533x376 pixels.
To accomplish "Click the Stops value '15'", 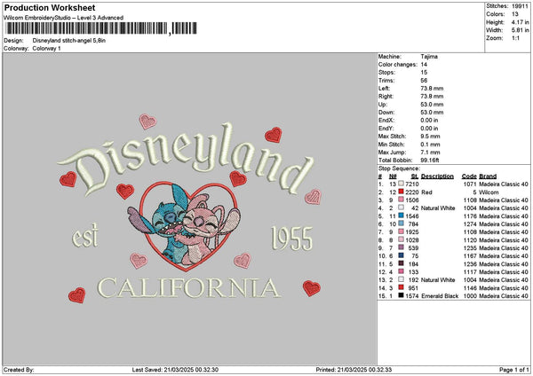I will 424,73.
